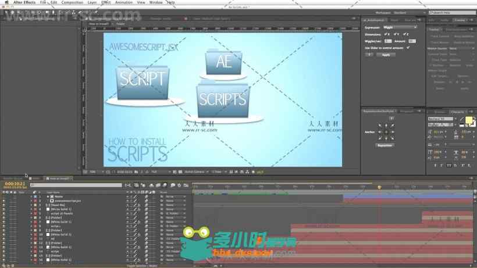Click the yellow fill color swatch

pyautogui.click(x=469, y=121)
